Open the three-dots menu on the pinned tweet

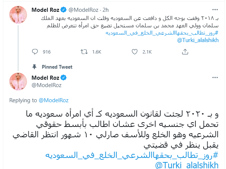[215, 77]
